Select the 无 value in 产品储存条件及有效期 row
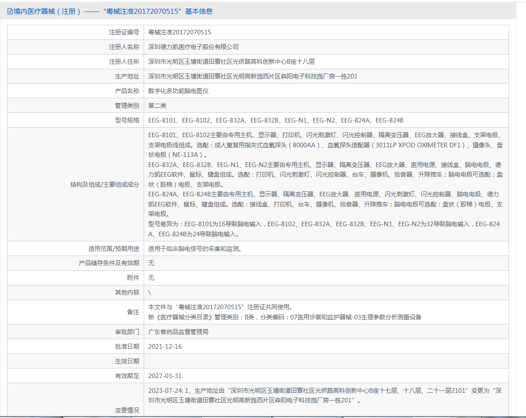 (151, 263)
